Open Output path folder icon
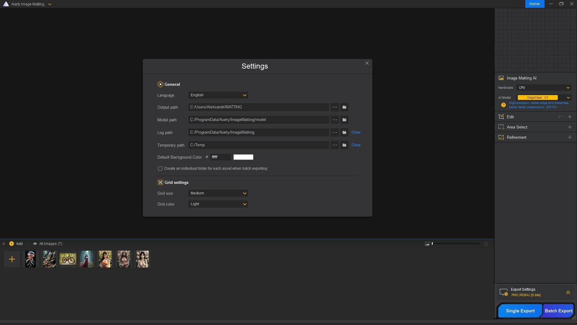 344,107
